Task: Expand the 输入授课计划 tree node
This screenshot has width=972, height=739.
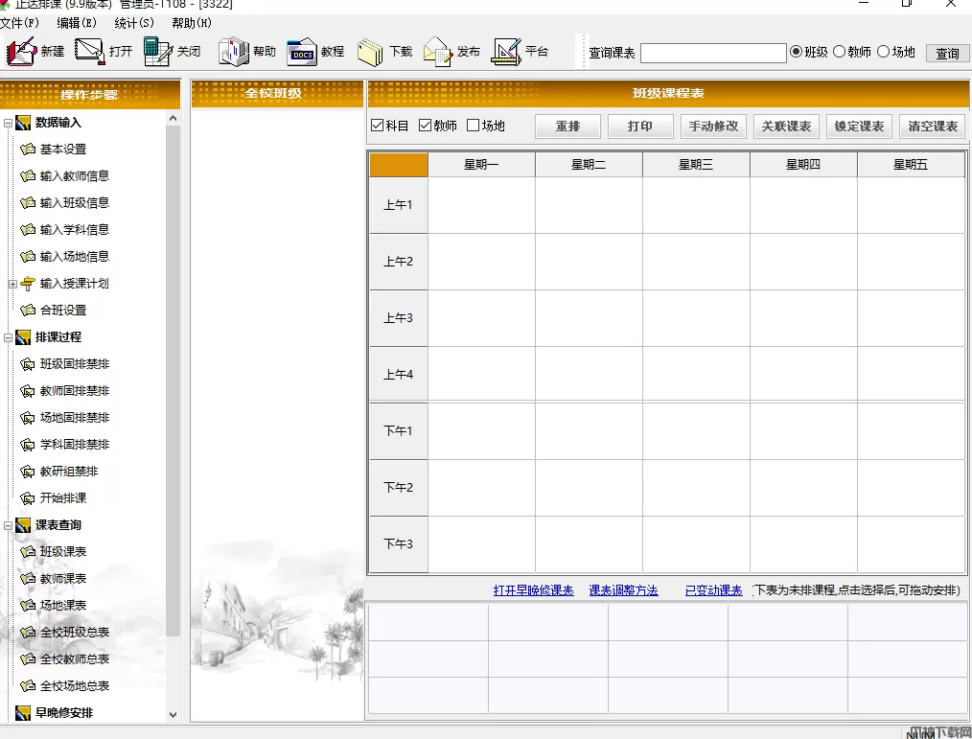Action: (x=12, y=284)
